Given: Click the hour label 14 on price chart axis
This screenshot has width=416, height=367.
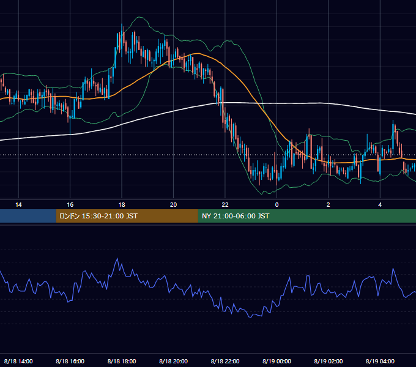Looking at the screenshot, I should [18, 205].
